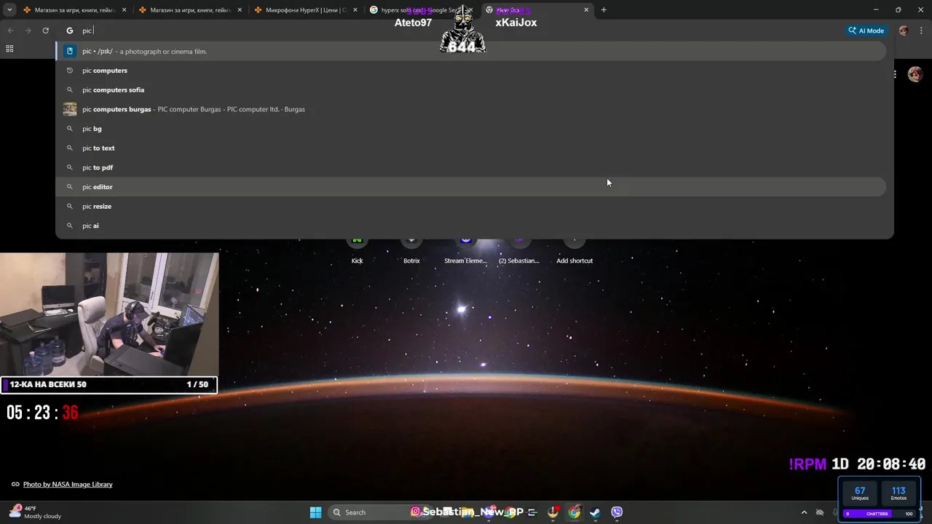The height and width of the screenshot is (524, 932).
Task: Click dictionary icon beside pic definition
Action: coord(70,51)
